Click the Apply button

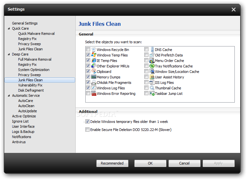tap(219, 163)
